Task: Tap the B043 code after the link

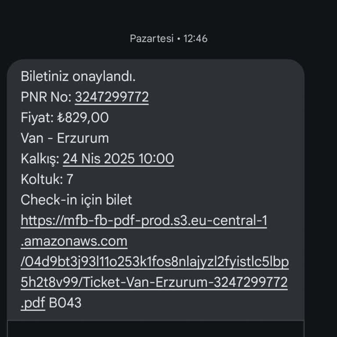Action: tap(65, 303)
